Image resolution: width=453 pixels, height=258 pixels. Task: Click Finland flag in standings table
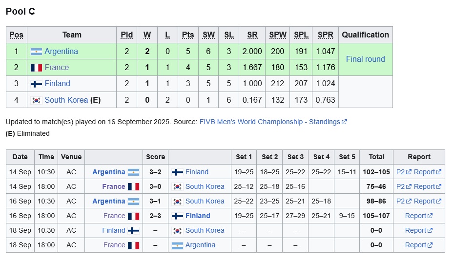click(x=36, y=84)
